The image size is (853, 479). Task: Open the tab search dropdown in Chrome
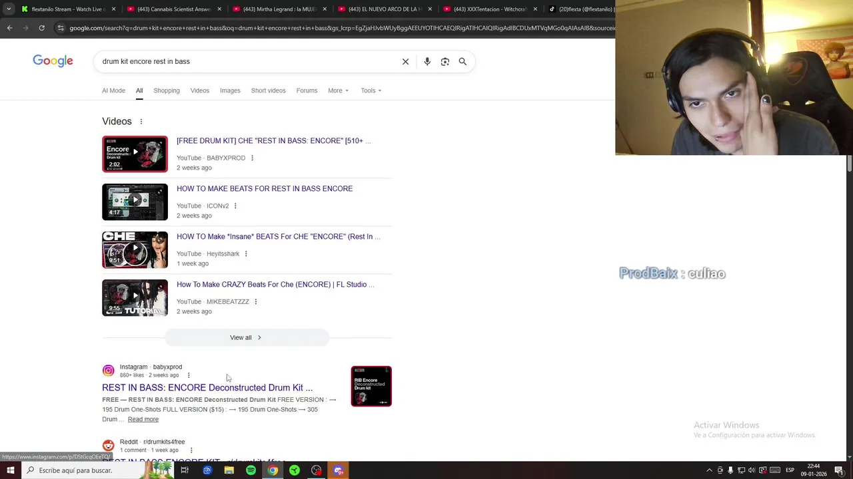pyautogui.click(x=9, y=9)
